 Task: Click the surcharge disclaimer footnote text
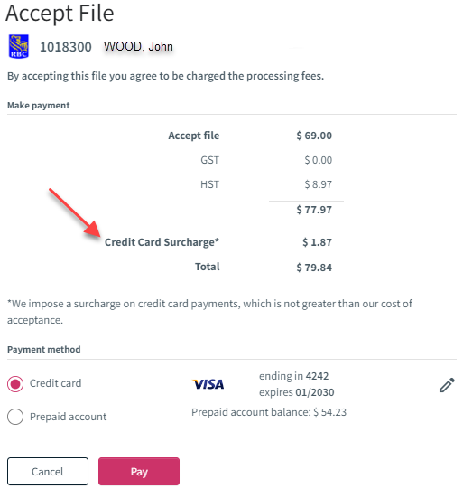(209, 312)
